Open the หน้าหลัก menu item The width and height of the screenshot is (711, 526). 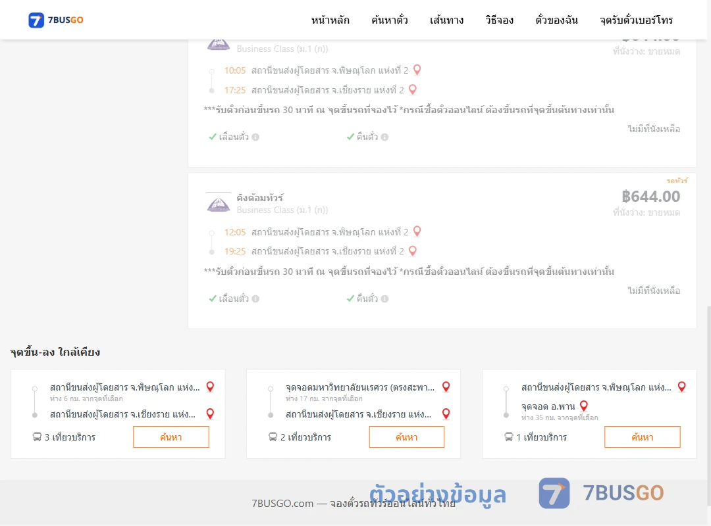pyautogui.click(x=330, y=20)
